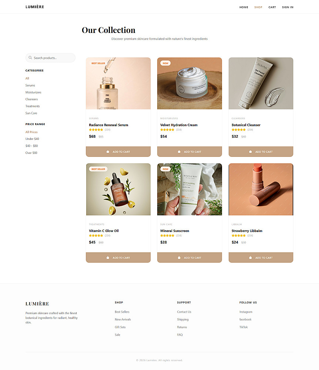Click bag icon on Velvet Hydration Cream button
Viewport: 319px width, 370px height.
[x=179, y=152]
